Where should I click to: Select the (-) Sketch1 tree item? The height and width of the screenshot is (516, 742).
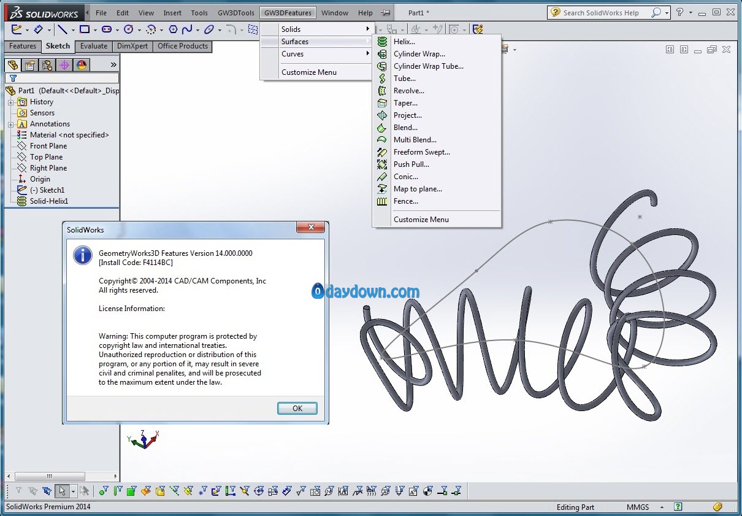pyautogui.click(x=47, y=190)
